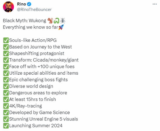This screenshot has width=160, height=131.
Task: Click the check mark beside 4K/Ray-tracing
Action: click(x=6, y=106)
